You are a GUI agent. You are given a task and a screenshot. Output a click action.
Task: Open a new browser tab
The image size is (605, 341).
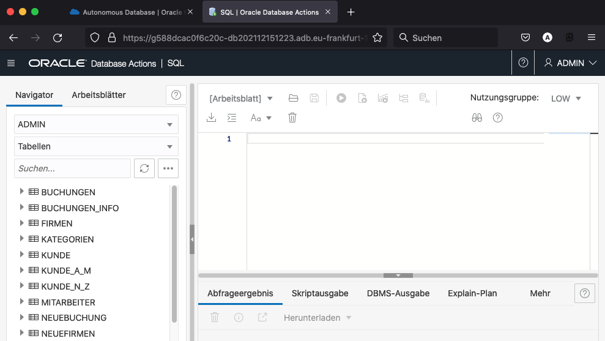click(x=351, y=12)
